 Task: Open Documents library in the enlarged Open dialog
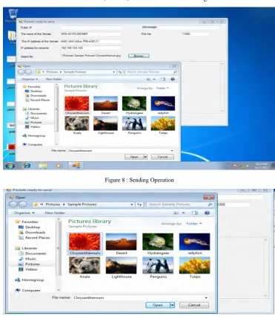(x=33, y=254)
